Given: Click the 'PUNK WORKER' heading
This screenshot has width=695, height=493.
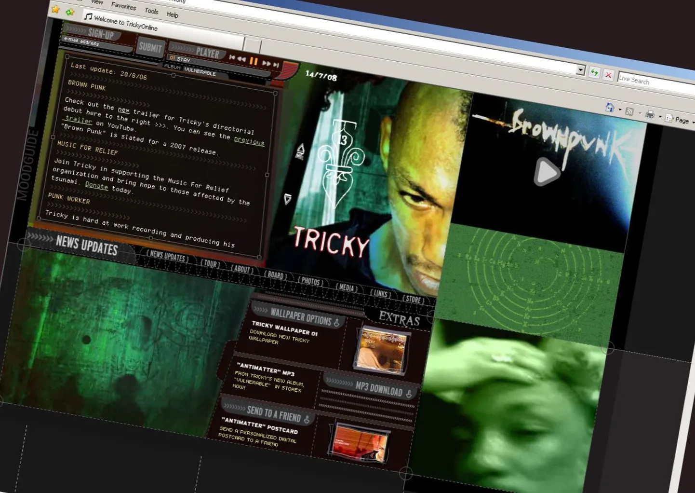Looking at the screenshot, I should click(69, 198).
